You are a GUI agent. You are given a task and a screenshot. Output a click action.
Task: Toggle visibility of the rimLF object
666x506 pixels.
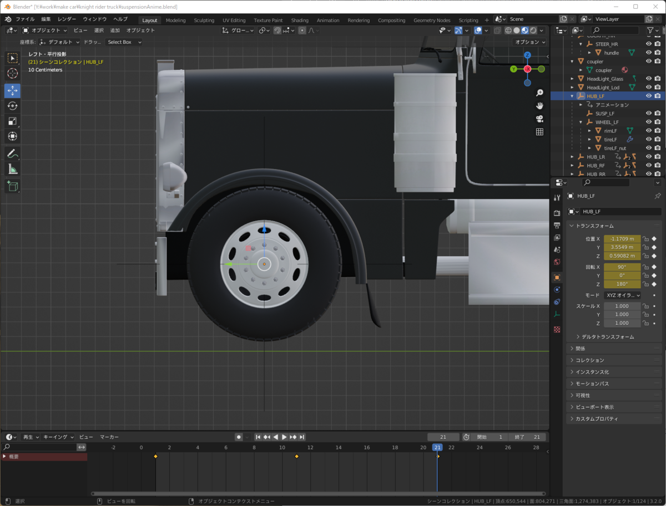(648, 131)
